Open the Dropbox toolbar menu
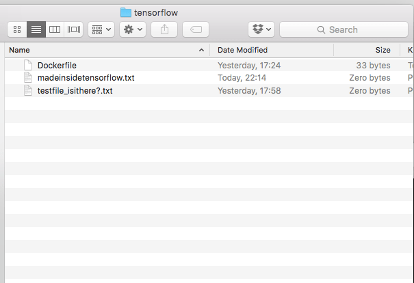The height and width of the screenshot is (283, 414). coord(261,29)
